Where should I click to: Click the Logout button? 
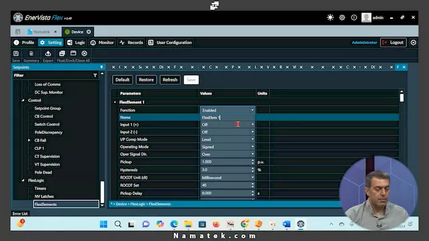click(x=393, y=42)
